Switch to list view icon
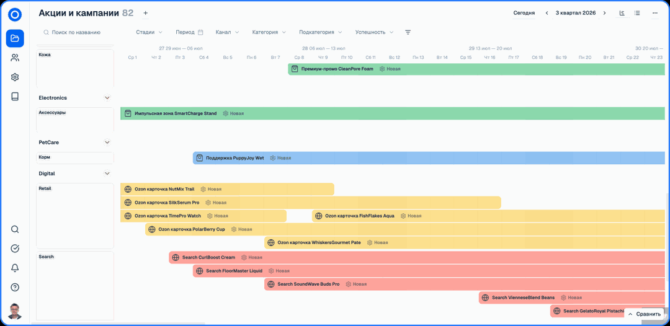Viewport: 670px width, 326px height. pos(637,13)
